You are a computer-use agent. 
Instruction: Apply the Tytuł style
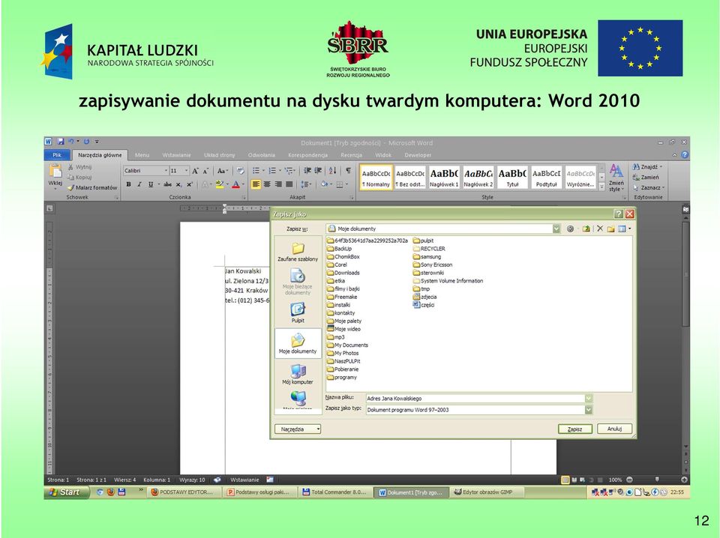pos(512,177)
